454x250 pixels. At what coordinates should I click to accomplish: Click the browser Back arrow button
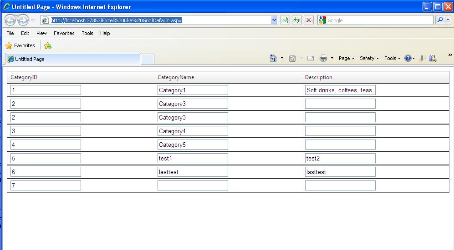tap(10, 20)
